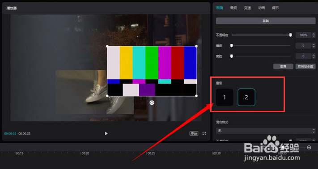Click timeline zoom-in icon at right
This screenshot has width=318, height=169.
pos(309,147)
